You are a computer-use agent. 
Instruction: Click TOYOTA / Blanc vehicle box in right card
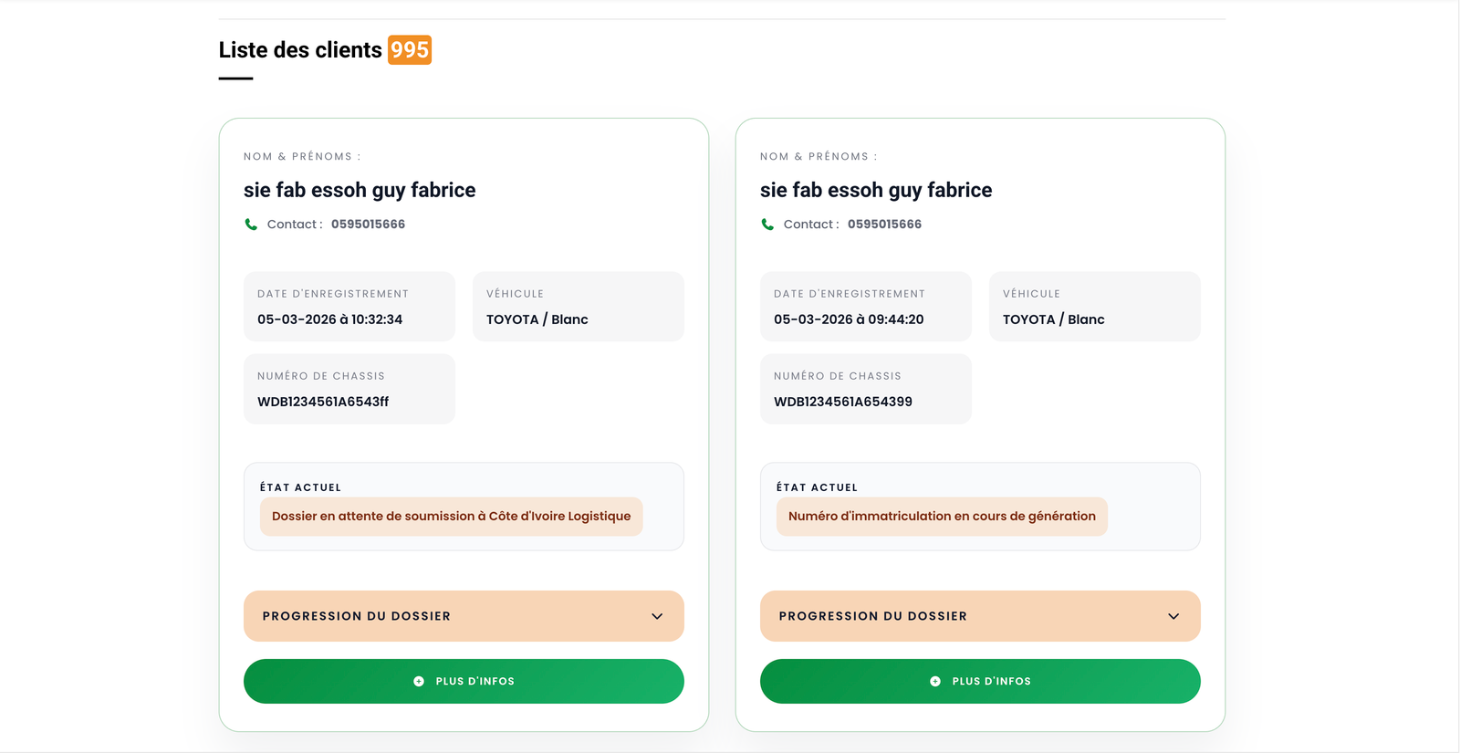[1095, 307]
